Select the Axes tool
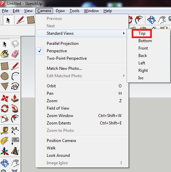Screen dimensions: 171x172 point(4,151)
